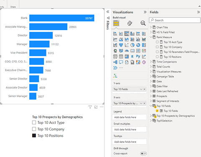Expand the HS % Field Filled table
This screenshot has width=201, height=157.
tap(151, 32)
